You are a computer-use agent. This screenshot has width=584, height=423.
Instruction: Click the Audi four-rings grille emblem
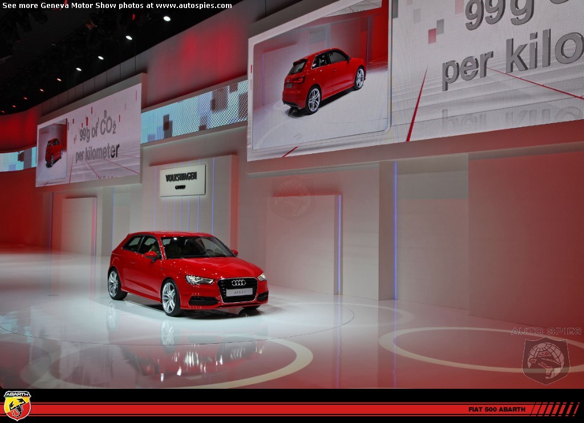(x=238, y=283)
